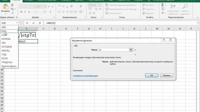Toggle align top

59,6
